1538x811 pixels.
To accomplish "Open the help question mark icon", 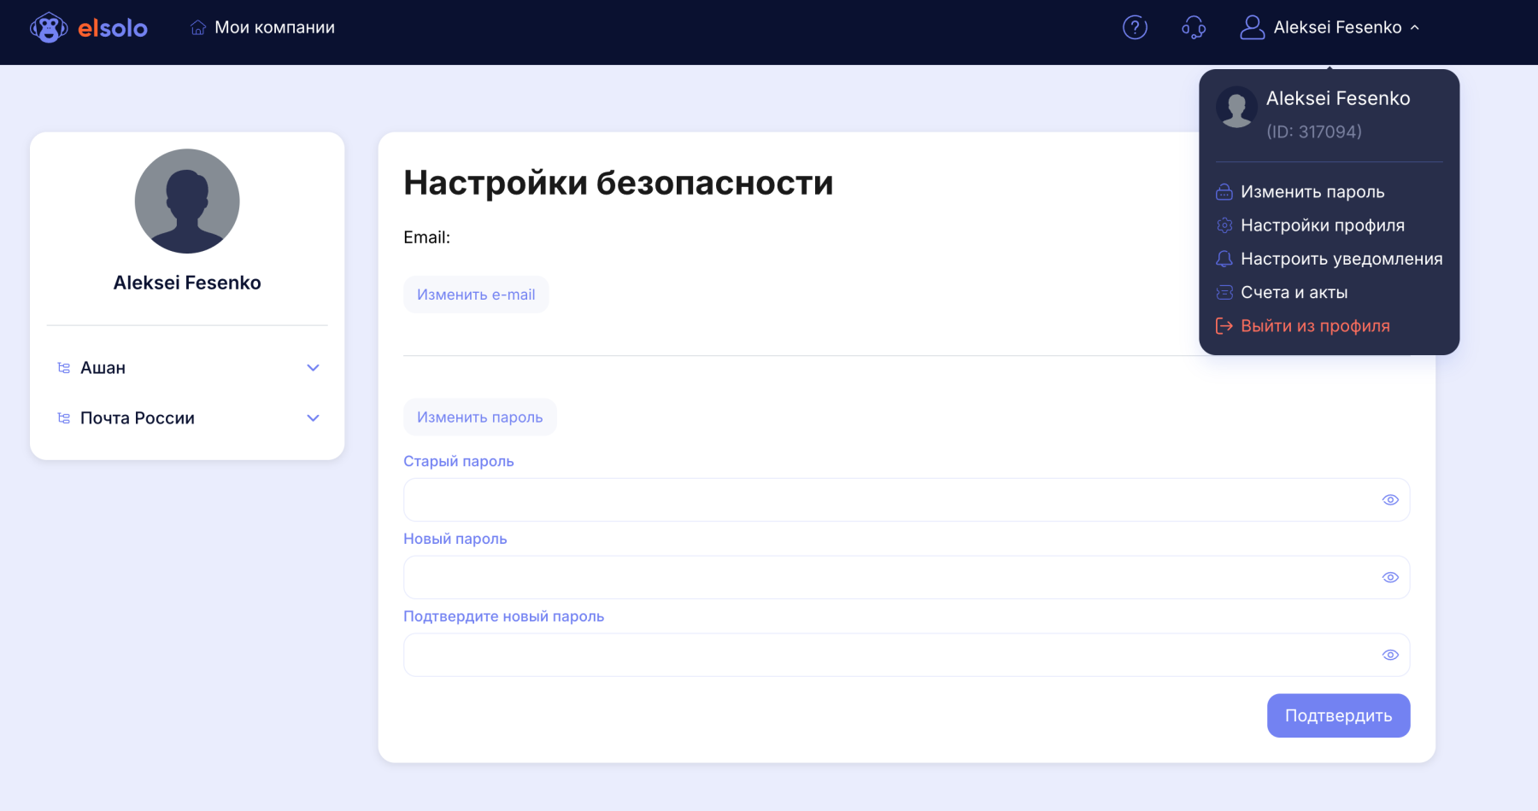I will tap(1135, 27).
